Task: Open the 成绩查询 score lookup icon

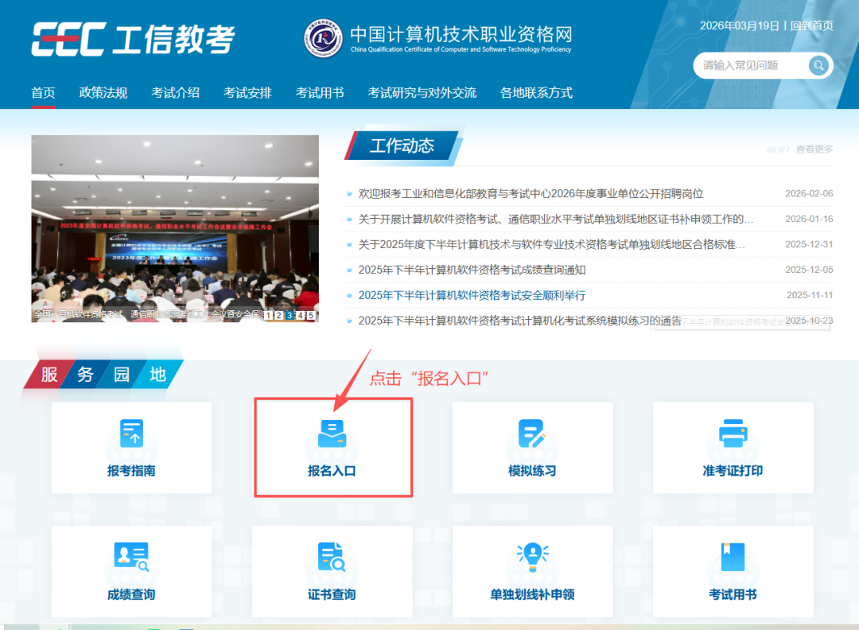Action: tap(131, 557)
